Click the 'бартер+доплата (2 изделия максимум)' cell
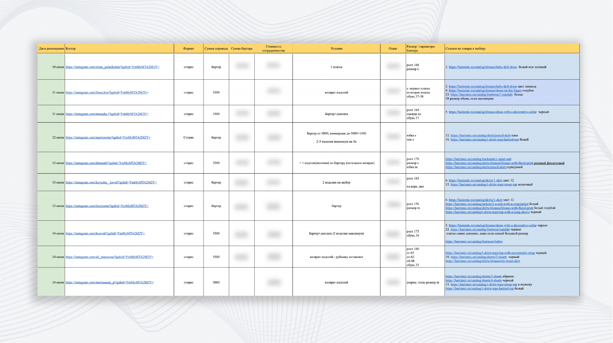The image size is (613, 343). [x=336, y=233]
